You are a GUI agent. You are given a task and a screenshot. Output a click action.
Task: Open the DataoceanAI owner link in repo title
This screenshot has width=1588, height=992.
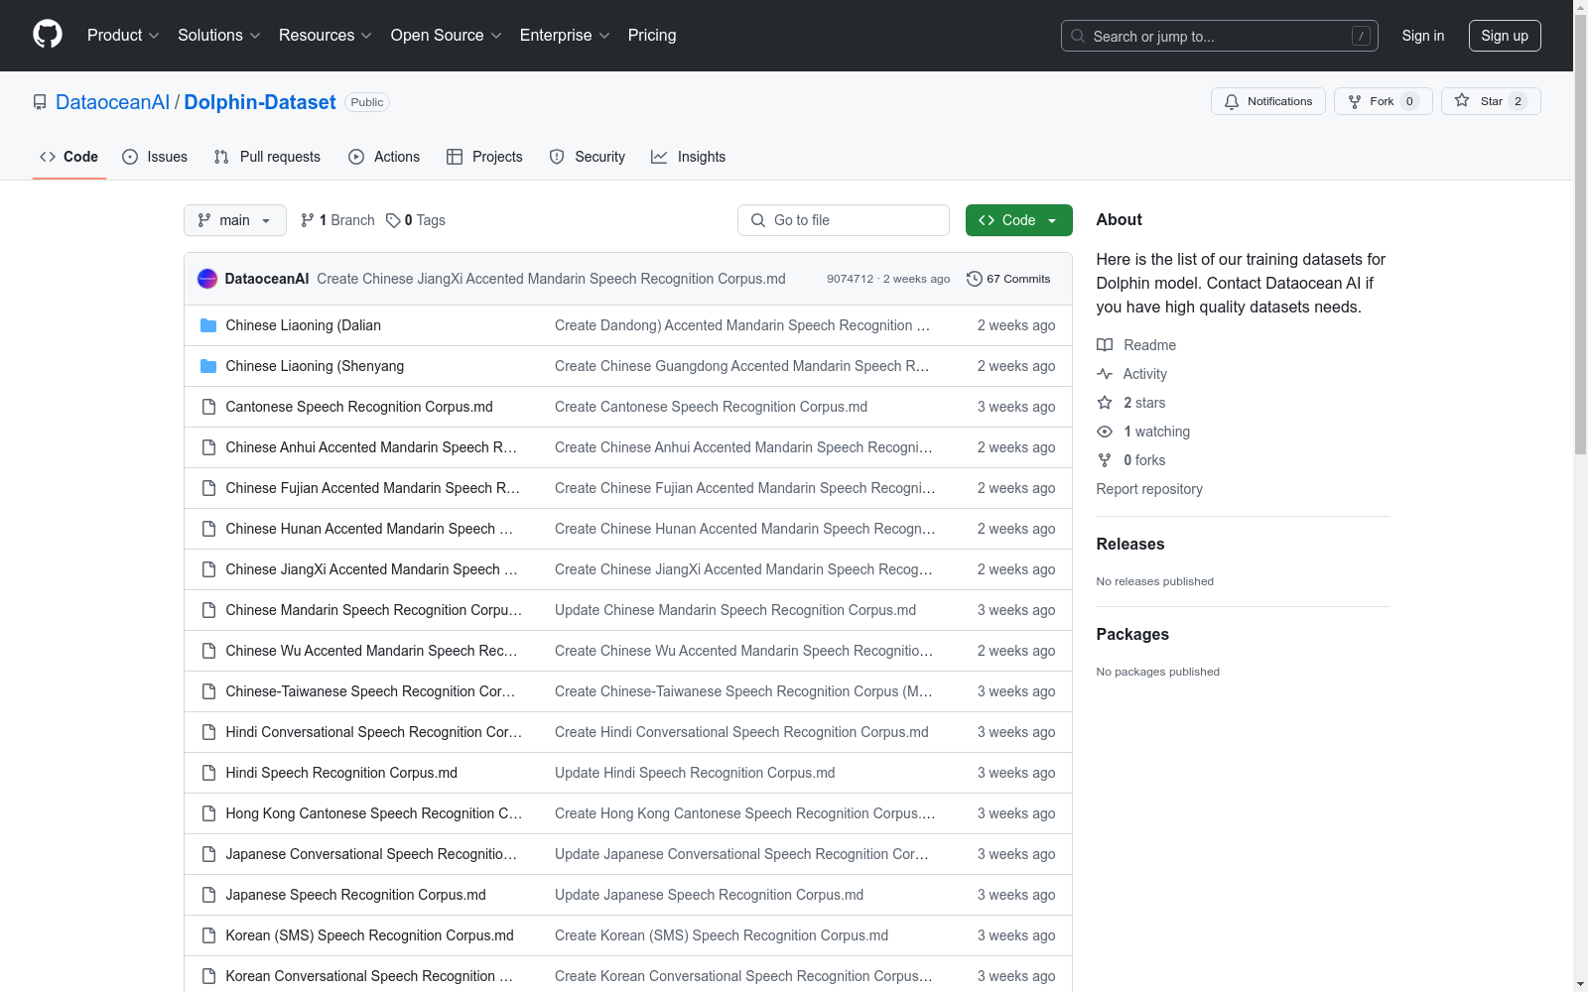click(113, 102)
